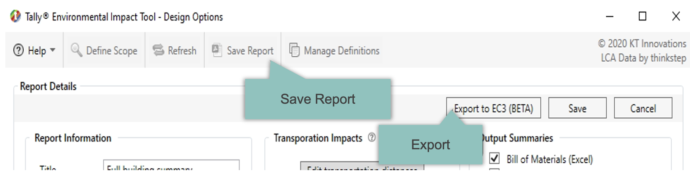690x173 pixels.
Task: Minimize the Tally window
Action: (610, 17)
